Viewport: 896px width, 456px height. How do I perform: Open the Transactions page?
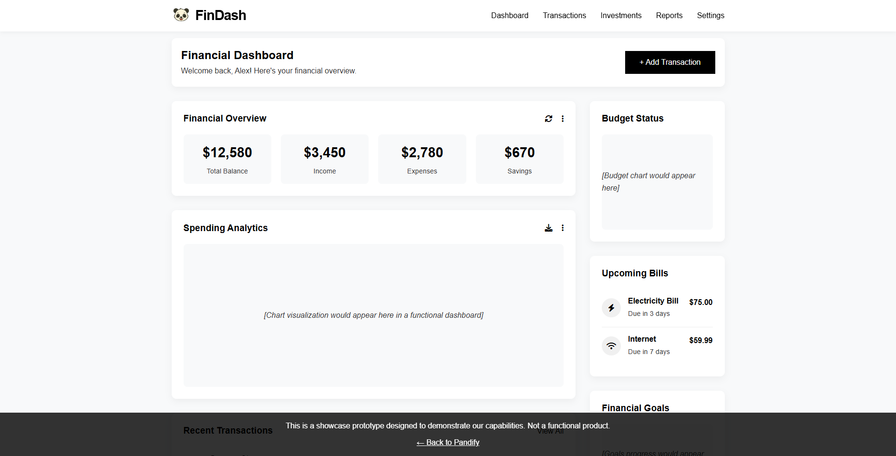tap(564, 15)
